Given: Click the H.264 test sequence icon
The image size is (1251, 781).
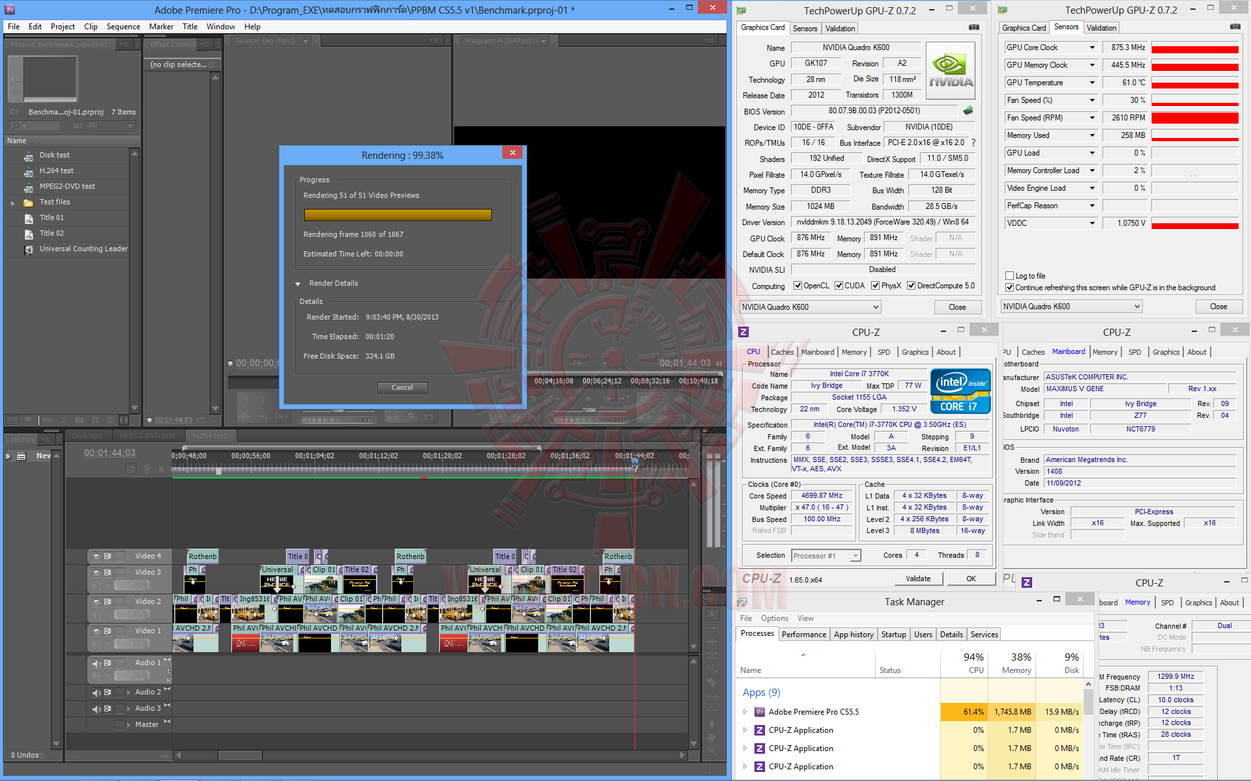Looking at the screenshot, I should pyautogui.click(x=29, y=171).
